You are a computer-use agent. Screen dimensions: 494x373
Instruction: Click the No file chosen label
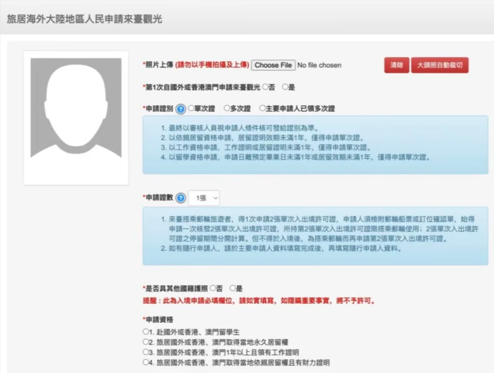pos(319,65)
